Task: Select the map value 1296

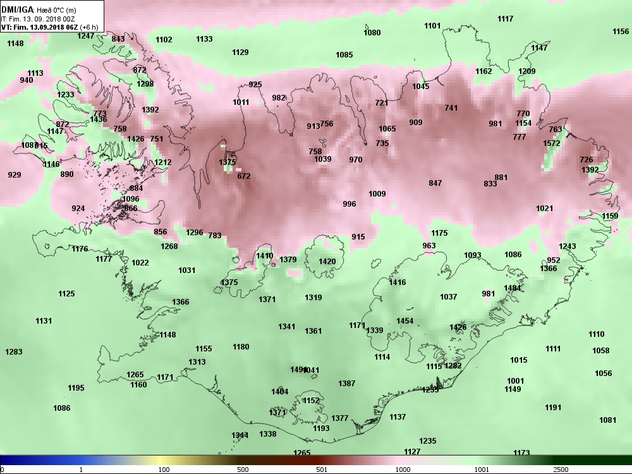Action: click(194, 232)
